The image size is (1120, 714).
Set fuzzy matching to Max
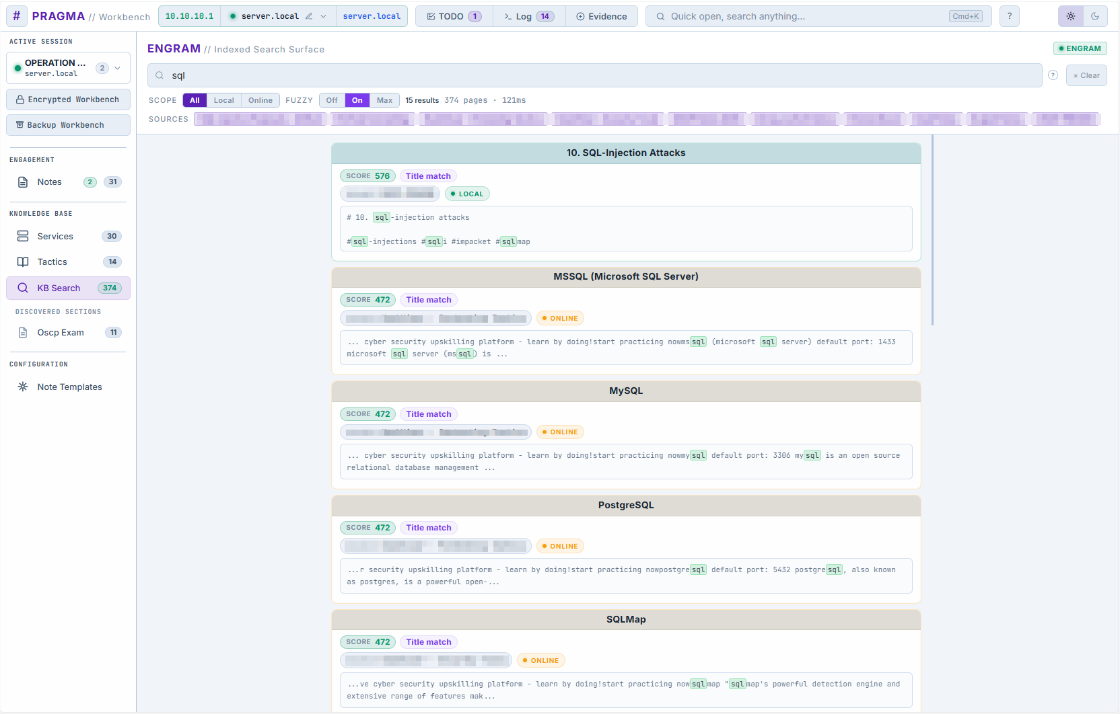click(384, 100)
